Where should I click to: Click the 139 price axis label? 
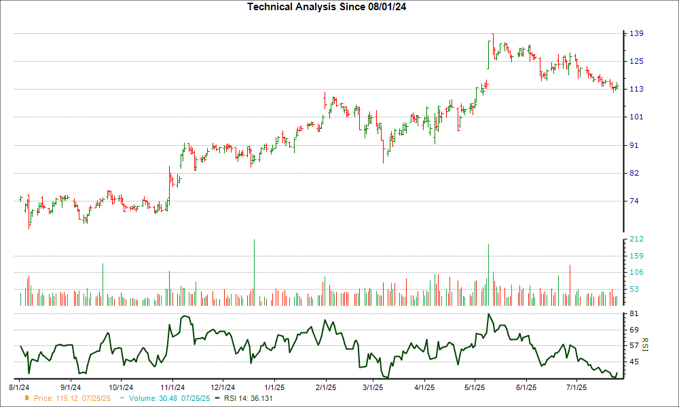[x=636, y=34]
